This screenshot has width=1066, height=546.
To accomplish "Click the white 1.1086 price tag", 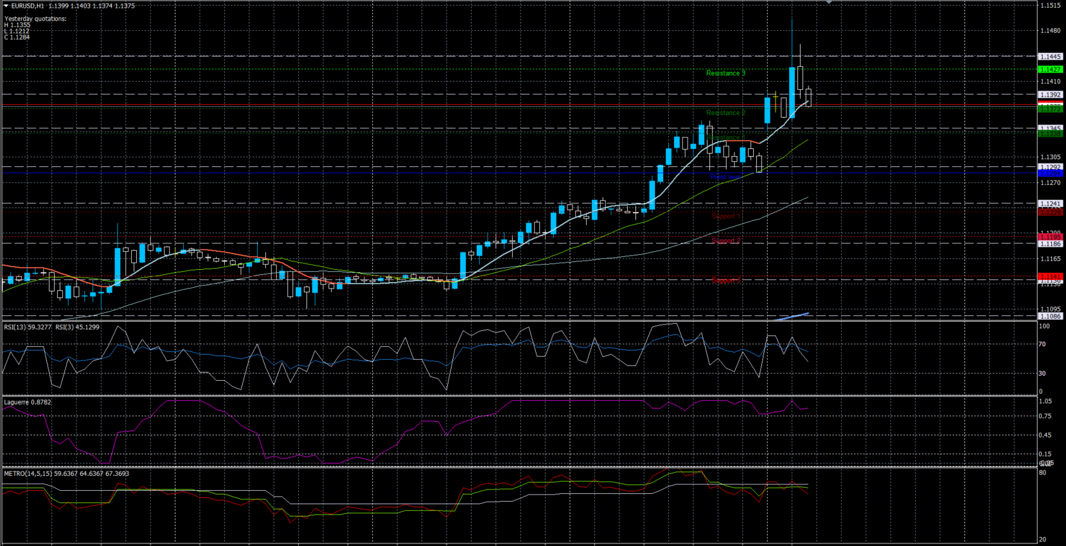I will click(1051, 316).
